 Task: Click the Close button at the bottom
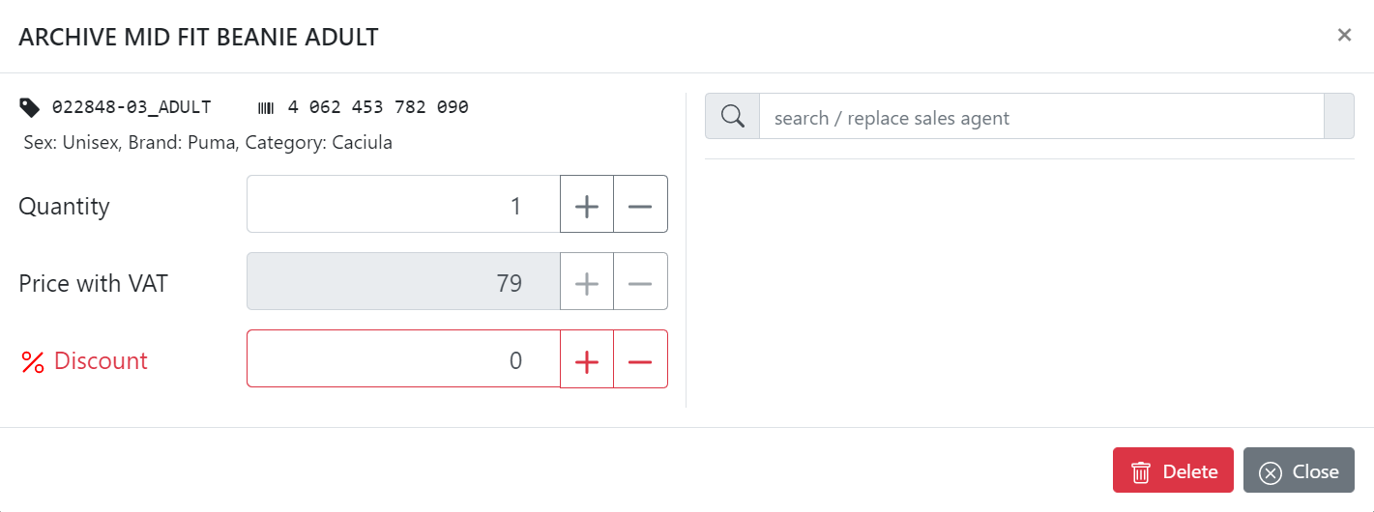click(x=1299, y=471)
